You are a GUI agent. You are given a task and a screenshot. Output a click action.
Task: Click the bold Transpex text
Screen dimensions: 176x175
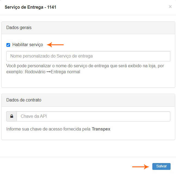coord(101,129)
